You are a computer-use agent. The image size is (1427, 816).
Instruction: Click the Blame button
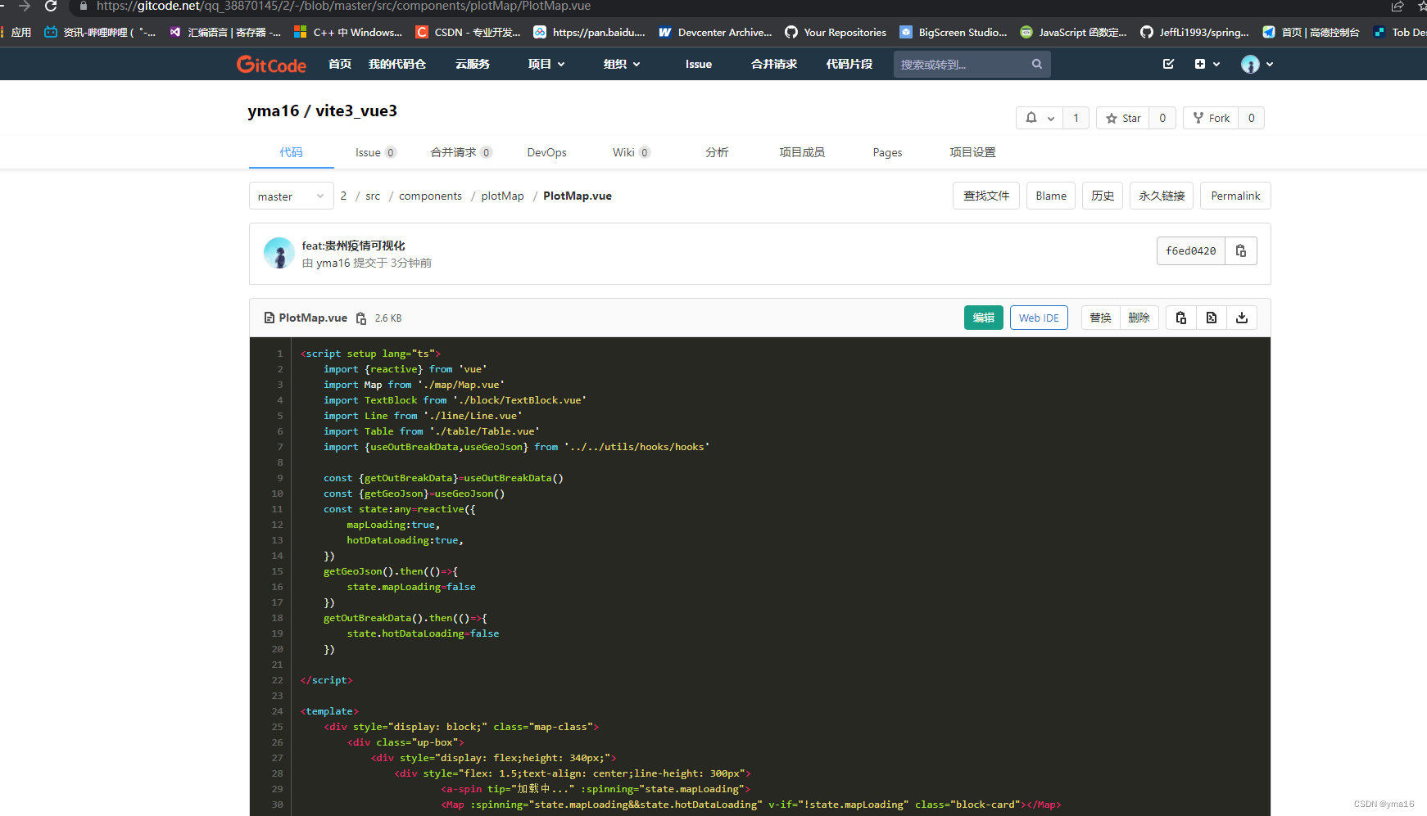[1051, 196]
